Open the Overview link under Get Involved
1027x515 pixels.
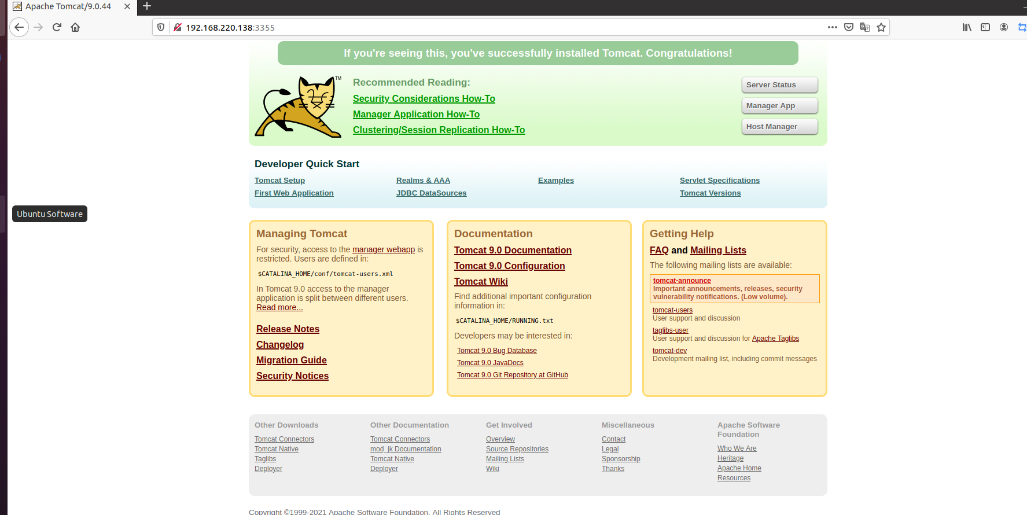click(x=500, y=439)
